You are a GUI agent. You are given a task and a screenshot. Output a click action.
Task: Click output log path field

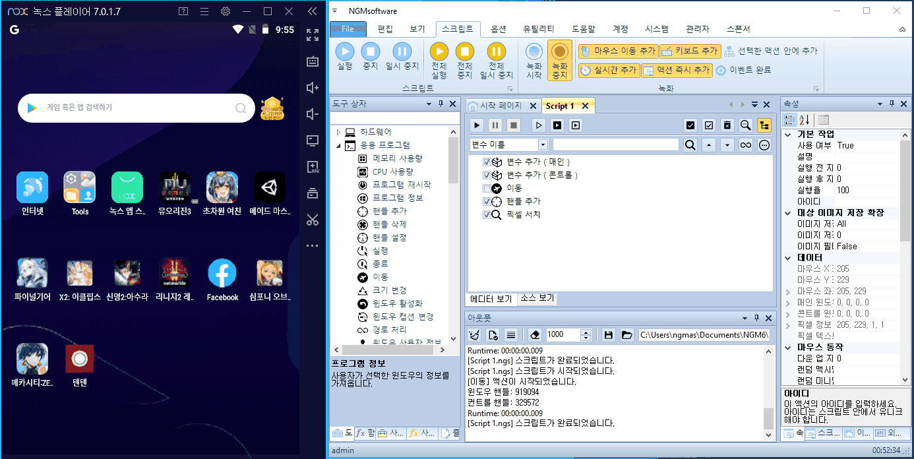705,335
